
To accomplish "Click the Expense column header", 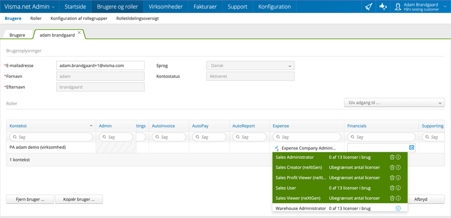I will coord(281,126).
